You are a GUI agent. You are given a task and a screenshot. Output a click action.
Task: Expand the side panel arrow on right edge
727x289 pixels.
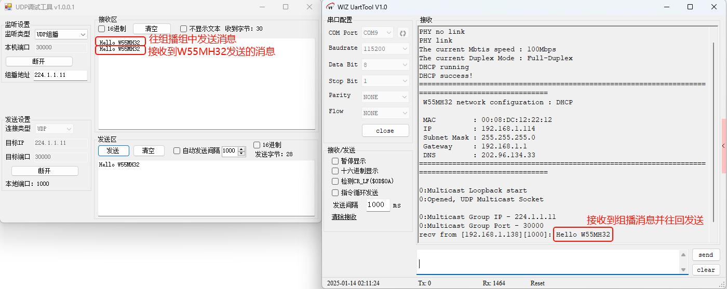pyautogui.click(x=723, y=146)
